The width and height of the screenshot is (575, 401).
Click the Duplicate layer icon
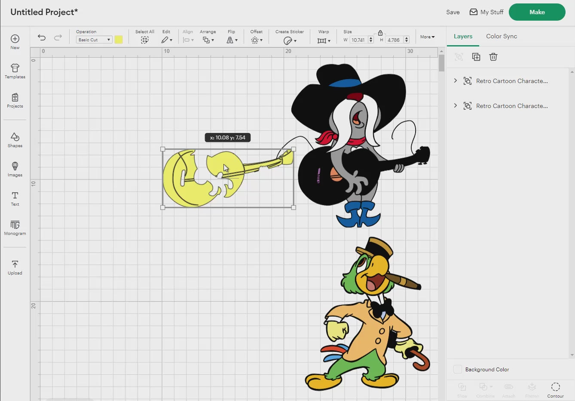pos(476,57)
